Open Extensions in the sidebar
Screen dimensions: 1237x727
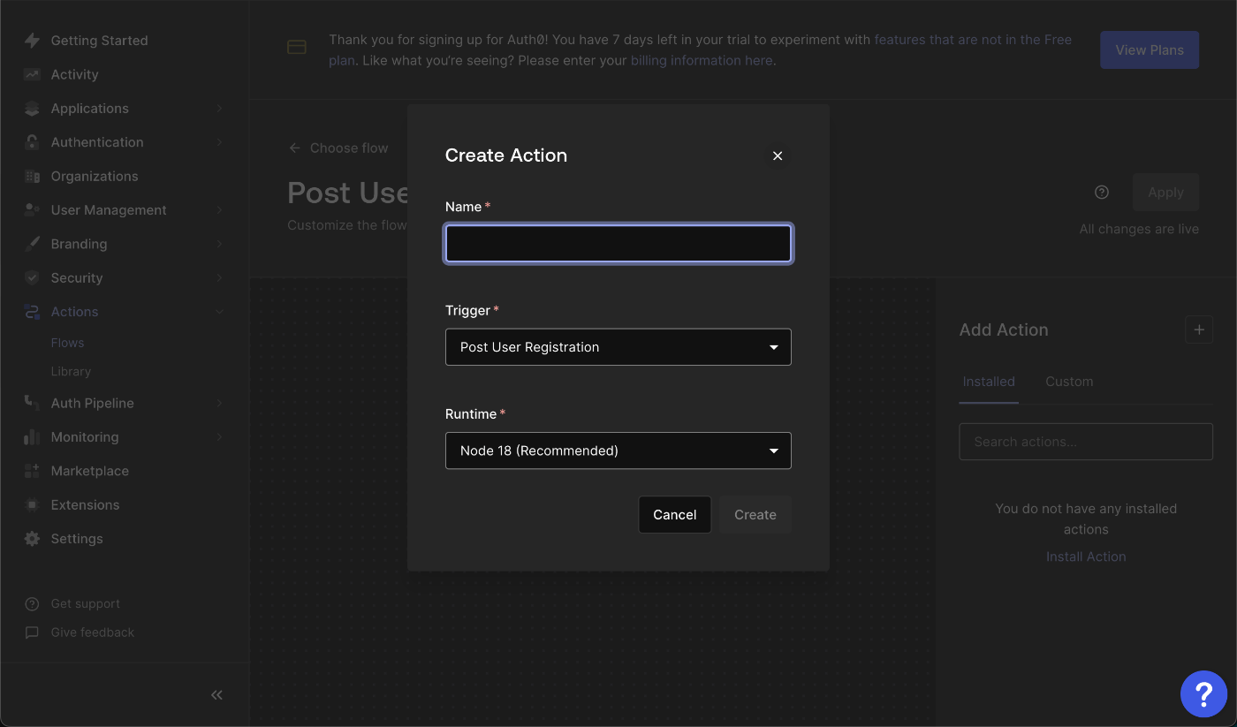pyautogui.click(x=85, y=505)
